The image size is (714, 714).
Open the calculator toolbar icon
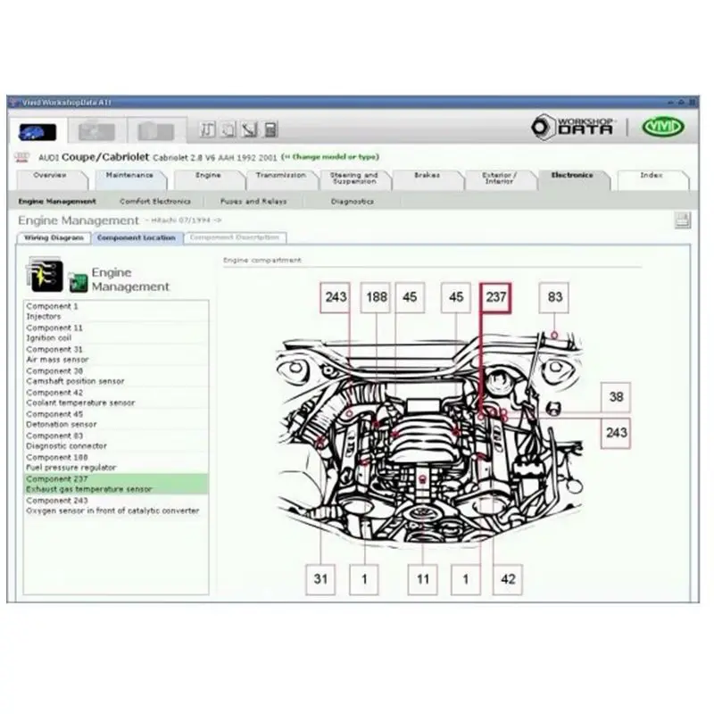click(x=269, y=129)
